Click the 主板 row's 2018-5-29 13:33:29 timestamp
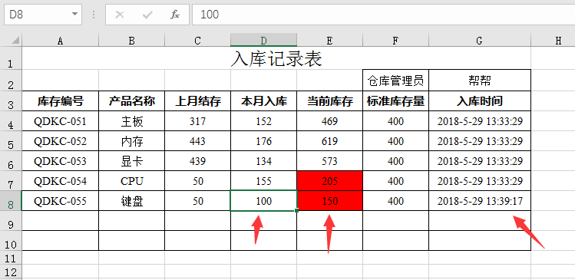This screenshot has height=280, width=575. click(x=480, y=121)
